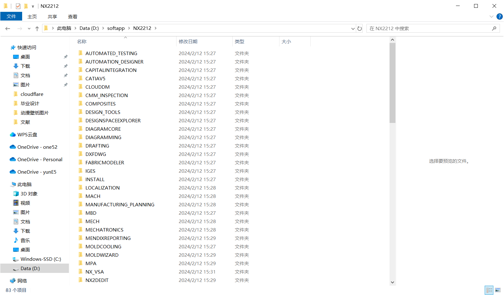This screenshot has width=504, height=295.
Task: Click the properties checkmark quick access icon
Action: click(x=18, y=6)
